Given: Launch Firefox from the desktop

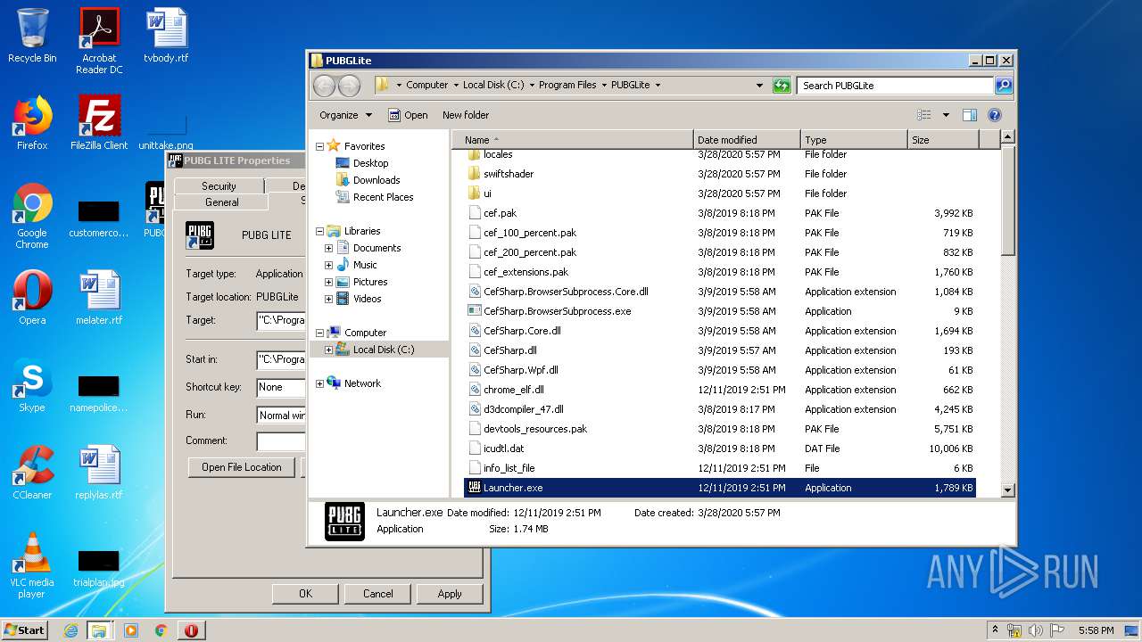Looking at the screenshot, I should pos(32,123).
